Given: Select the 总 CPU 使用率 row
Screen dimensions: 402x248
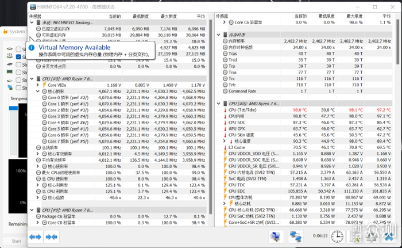Looking at the screenshot, I should (118, 179).
